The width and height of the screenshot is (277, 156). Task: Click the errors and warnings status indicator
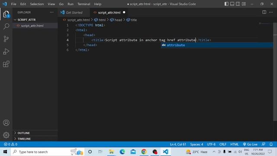pyautogui.click(x=10, y=144)
